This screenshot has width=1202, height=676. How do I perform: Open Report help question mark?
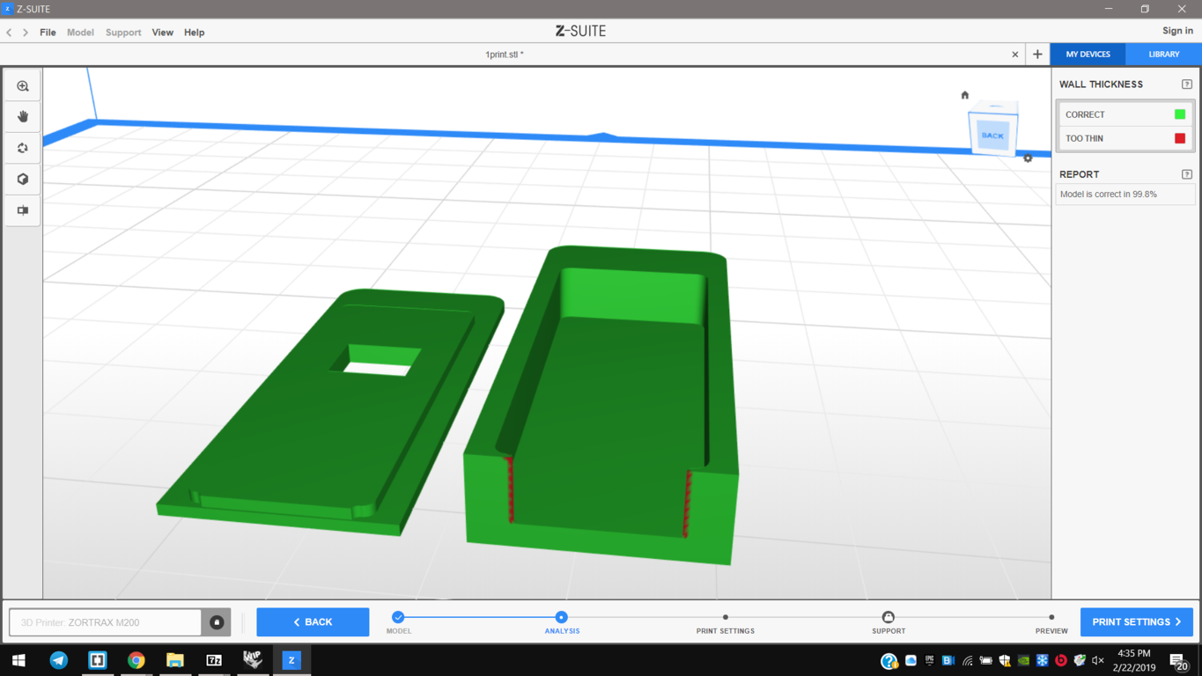pos(1187,174)
